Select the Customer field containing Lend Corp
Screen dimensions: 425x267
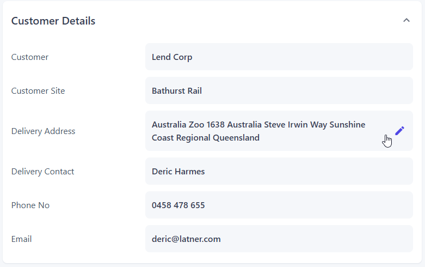pyautogui.click(x=279, y=57)
